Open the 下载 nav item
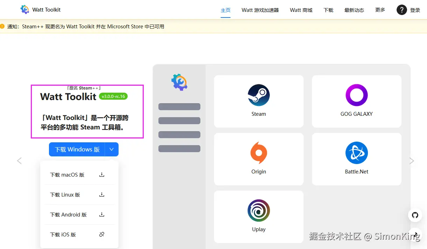 click(328, 10)
